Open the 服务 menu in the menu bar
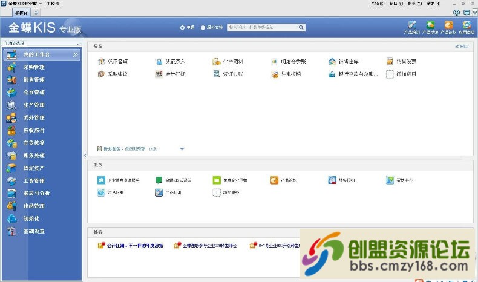This screenshot has width=478, height=282. point(415,4)
